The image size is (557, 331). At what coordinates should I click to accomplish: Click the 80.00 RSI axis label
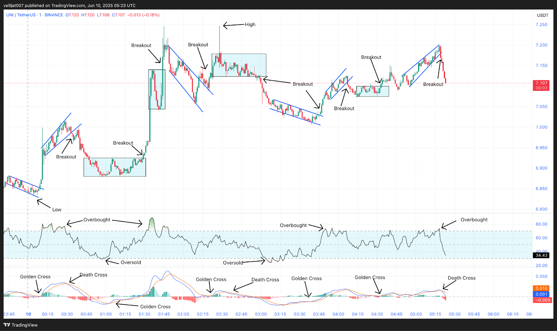pos(541,224)
